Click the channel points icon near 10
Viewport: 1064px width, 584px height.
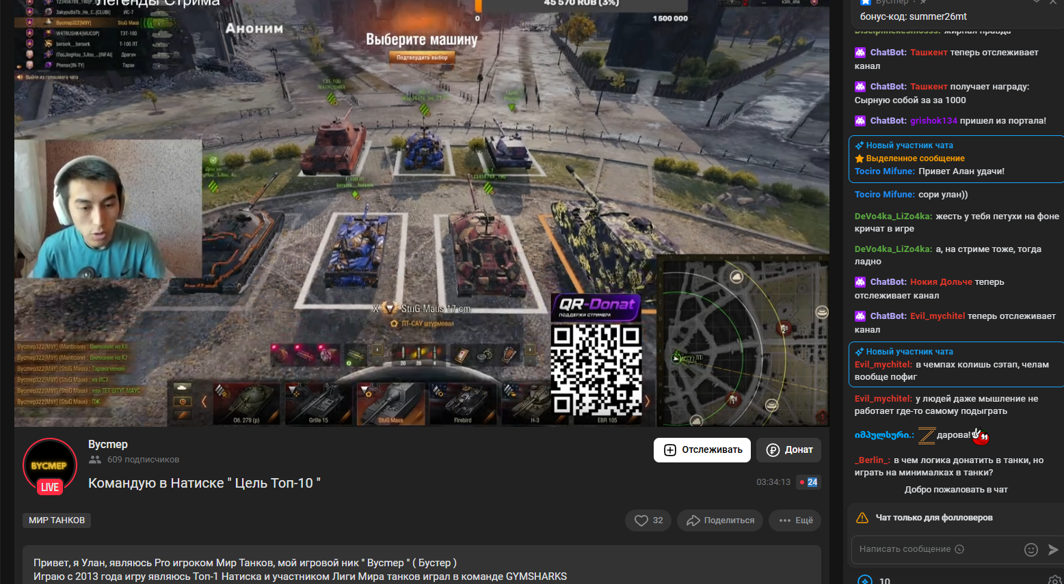pos(865,581)
